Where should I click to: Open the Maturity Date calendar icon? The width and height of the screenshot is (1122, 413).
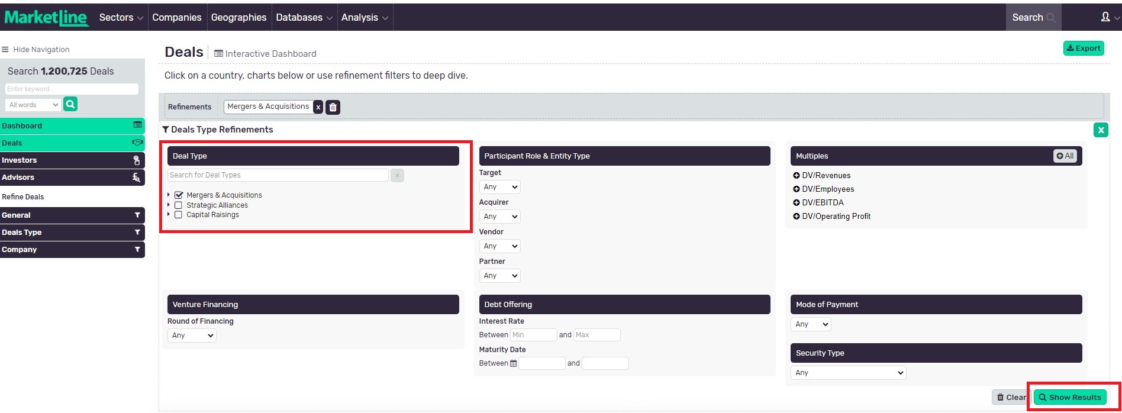point(513,363)
